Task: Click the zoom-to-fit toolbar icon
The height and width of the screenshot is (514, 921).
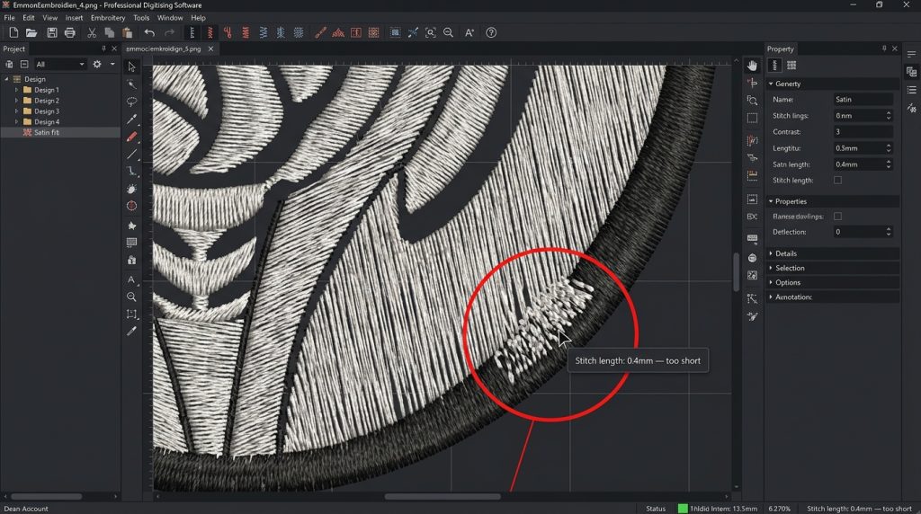Action: [x=431, y=33]
